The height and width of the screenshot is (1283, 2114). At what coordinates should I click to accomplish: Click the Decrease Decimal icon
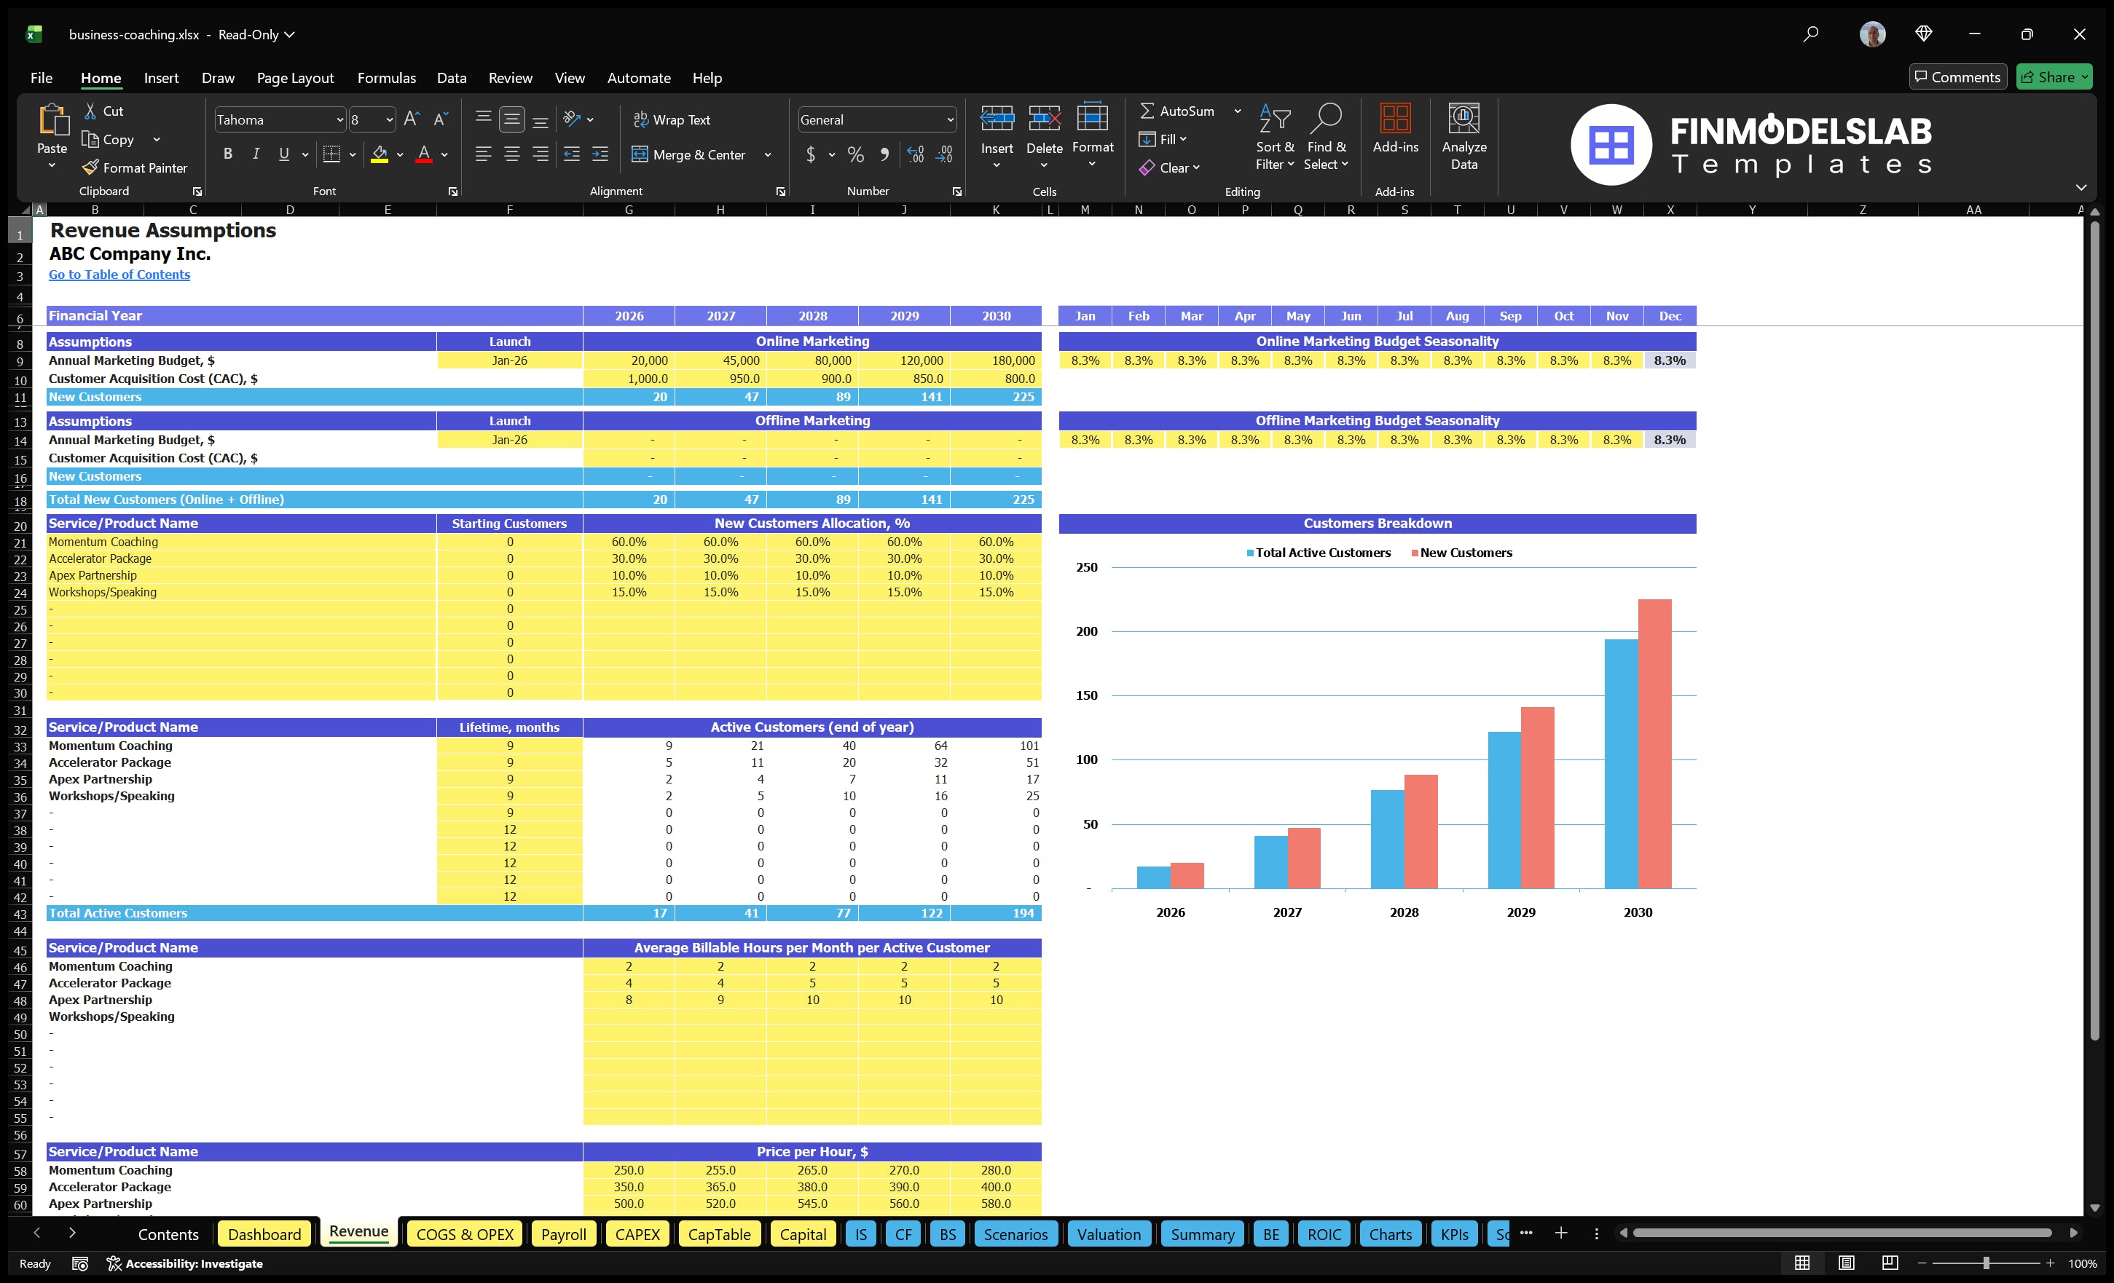coord(944,155)
